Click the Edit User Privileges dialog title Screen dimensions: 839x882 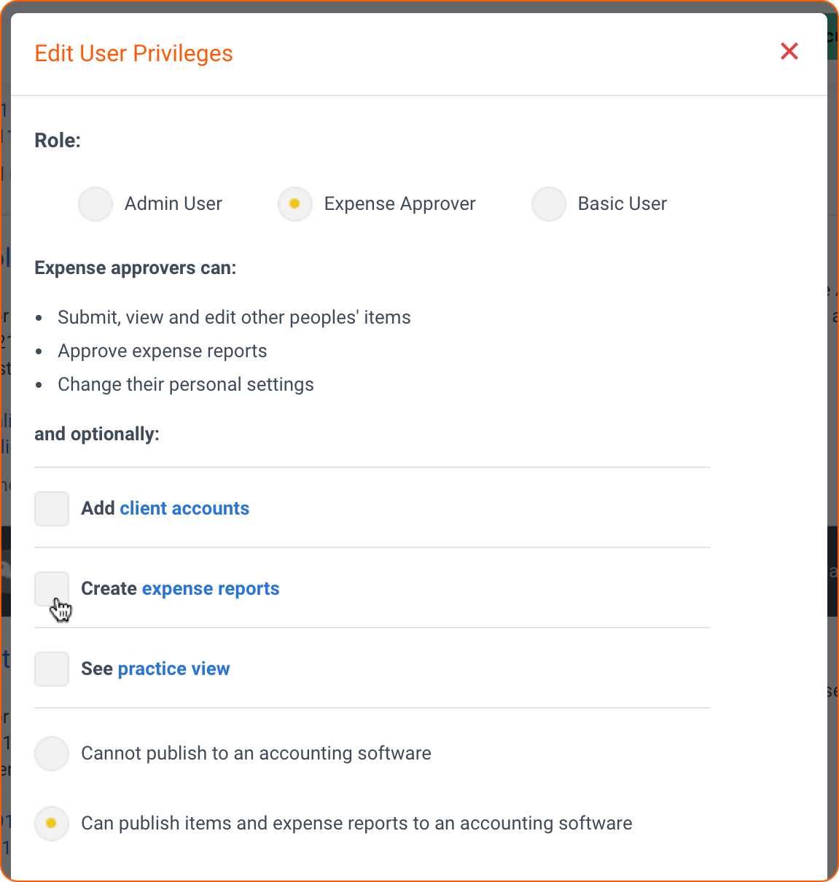coord(133,54)
